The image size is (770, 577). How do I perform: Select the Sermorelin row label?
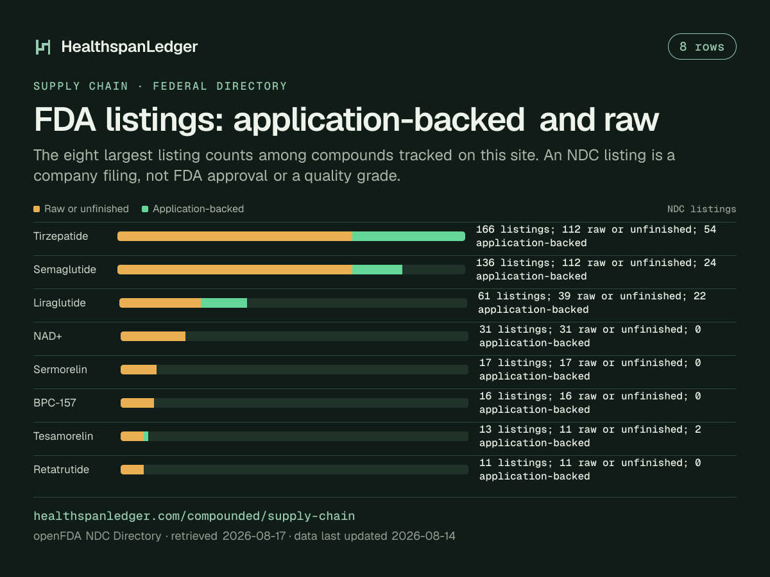click(60, 369)
